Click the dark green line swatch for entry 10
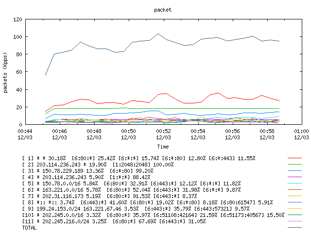 point(294,215)
